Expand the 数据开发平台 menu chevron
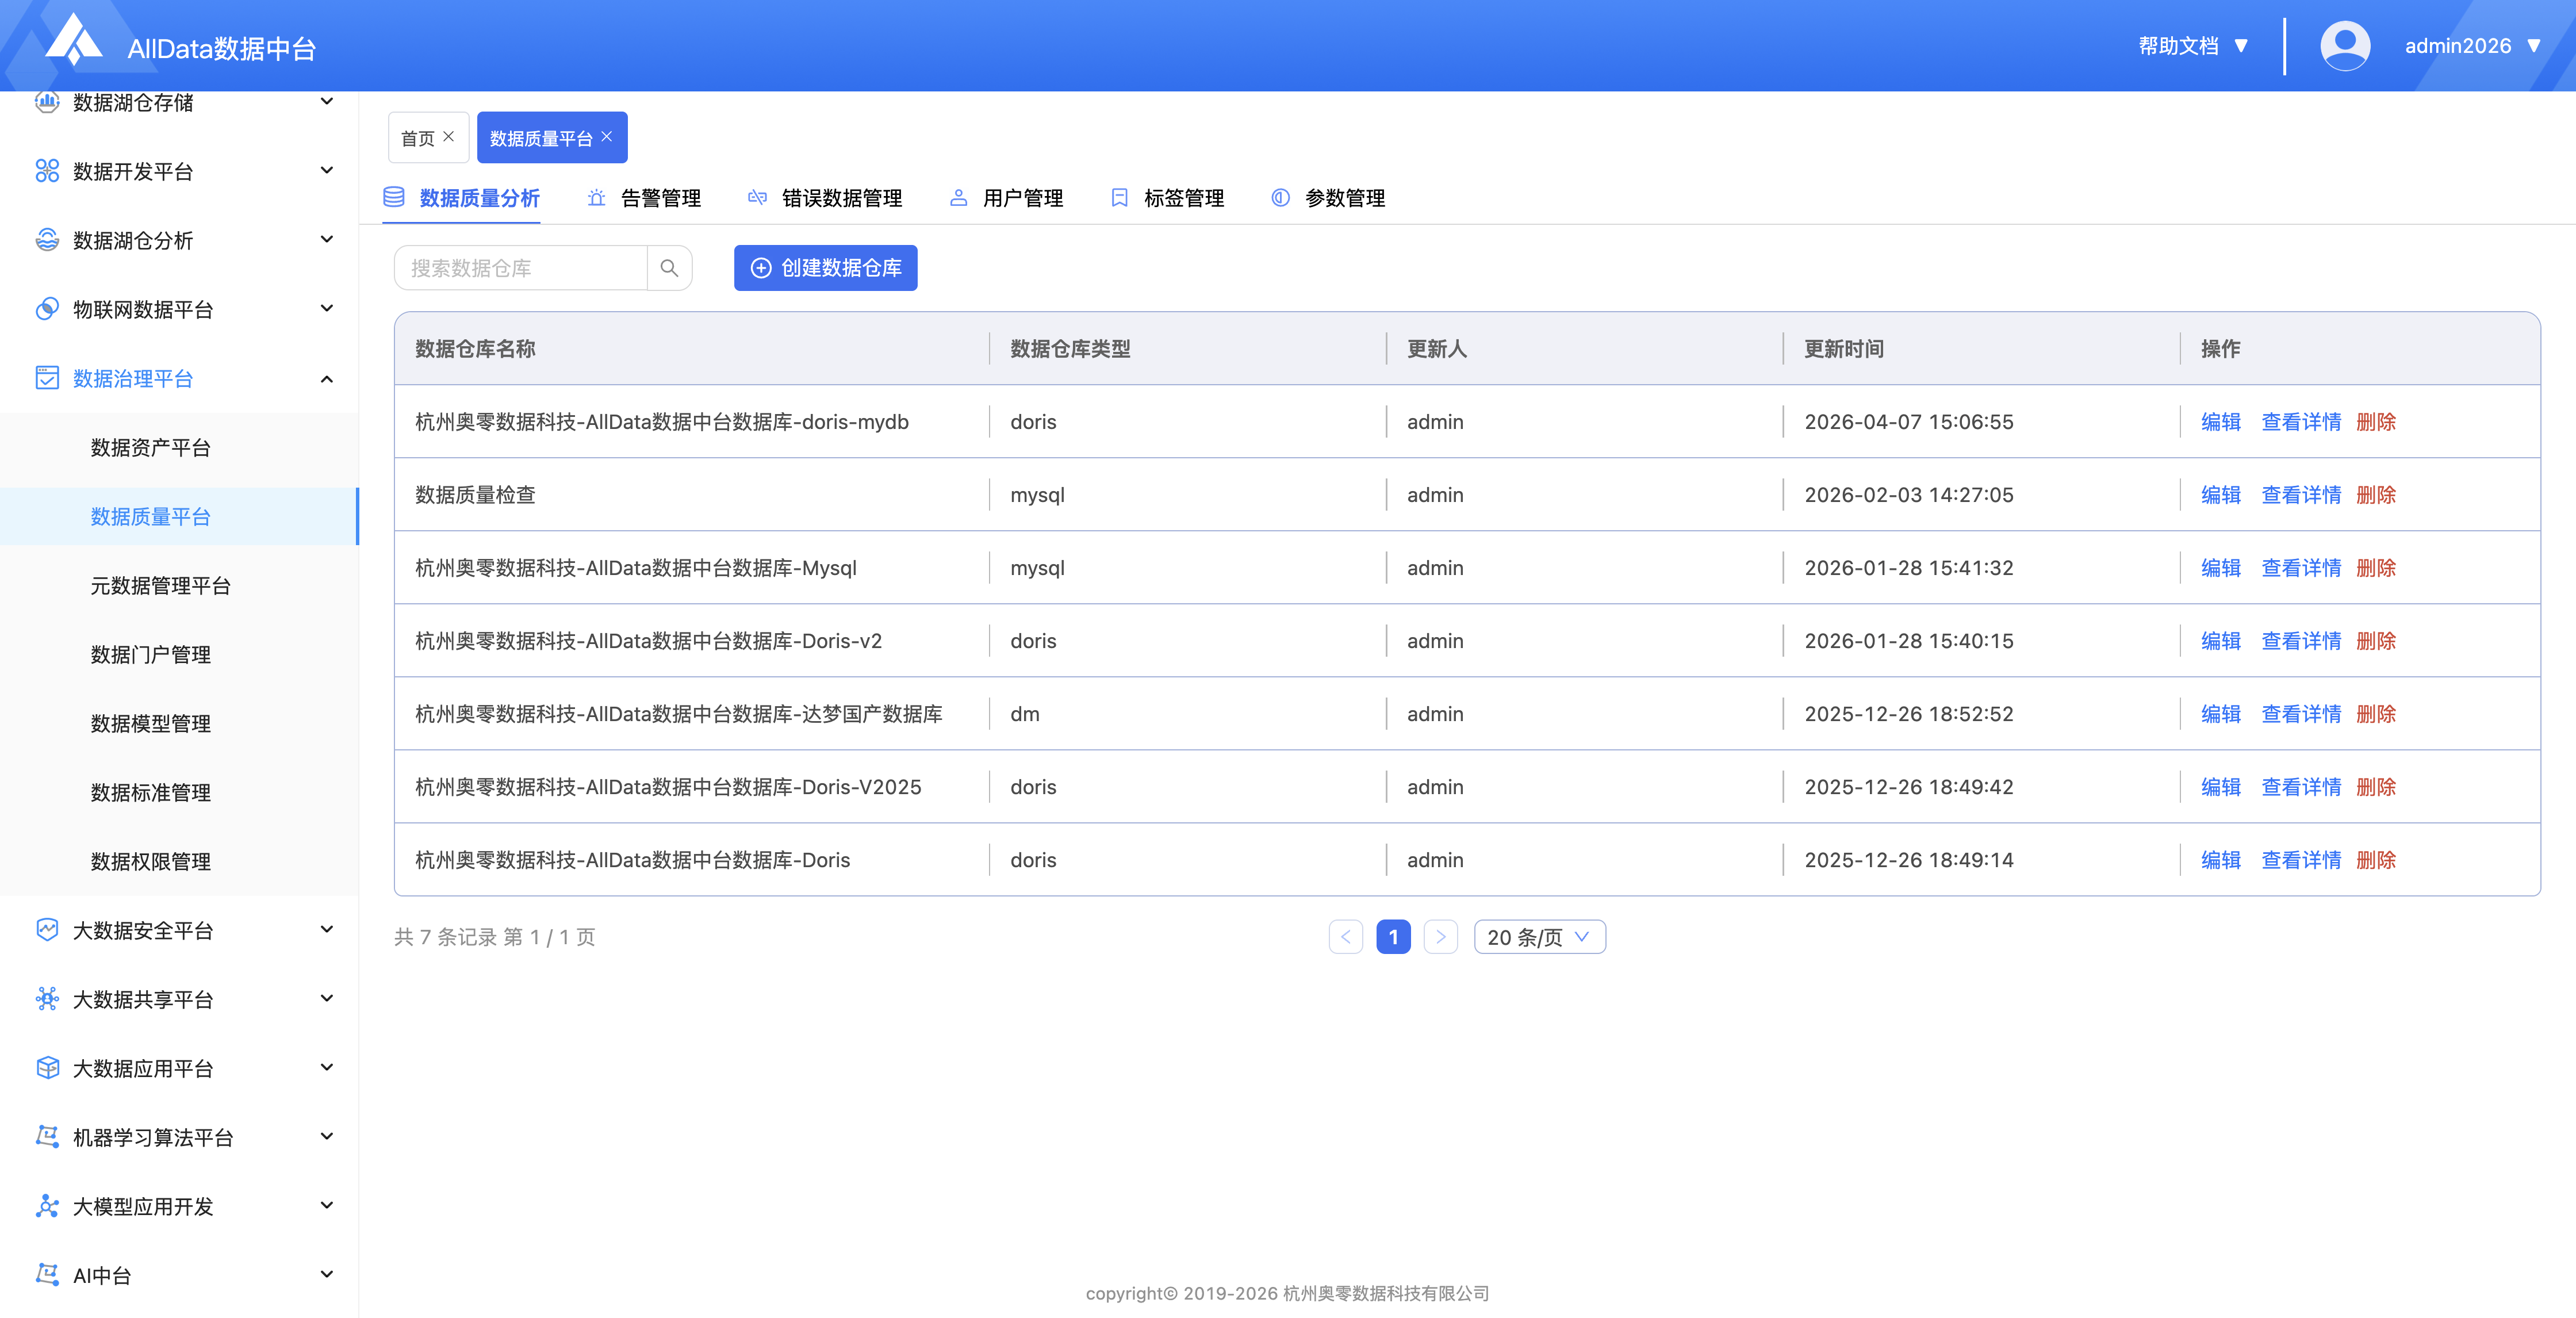This screenshot has width=2576, height=1318. coord(326,171)
